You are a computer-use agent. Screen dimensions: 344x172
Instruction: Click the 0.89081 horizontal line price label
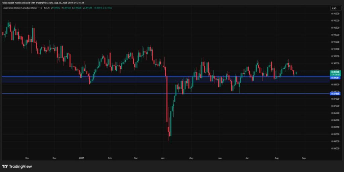click(336, 78)
